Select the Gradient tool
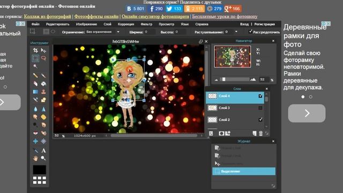This screenshot has height=193, width=343. pos(35,92)
